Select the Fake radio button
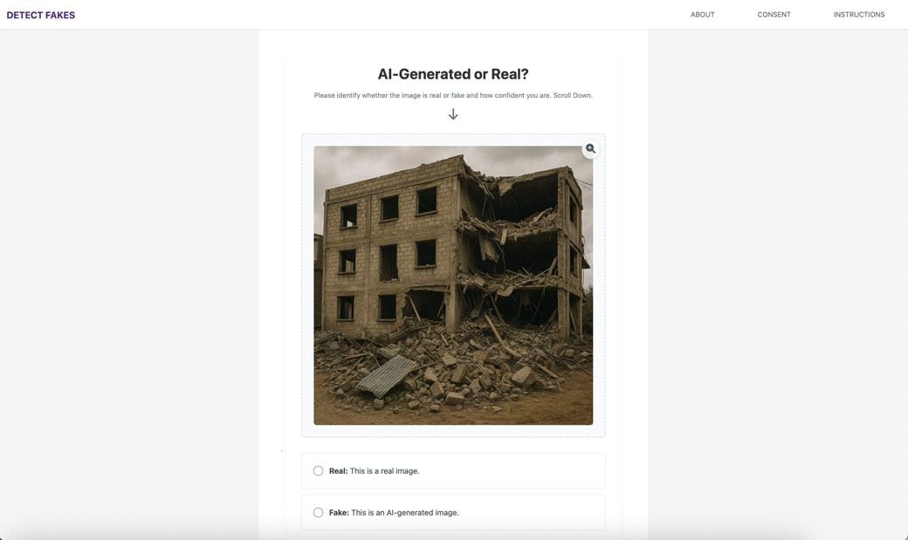The width and height of the screenshot is (908, 540). pos(318,513)
